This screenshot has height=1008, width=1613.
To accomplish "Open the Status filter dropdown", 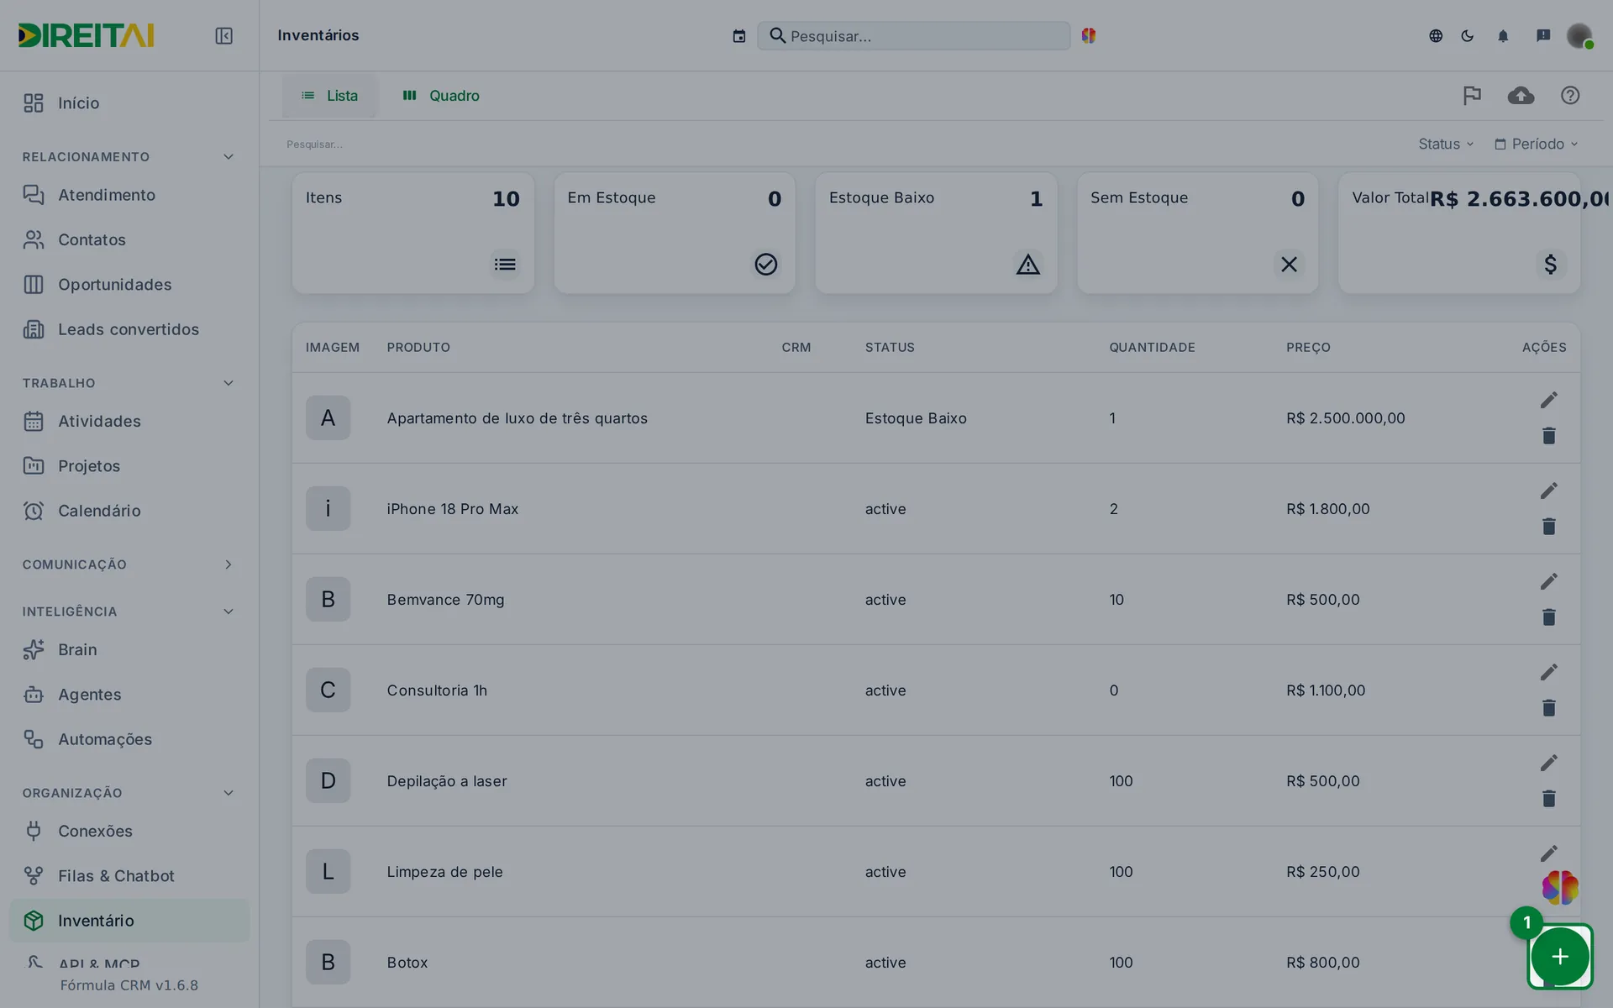I will tap(1446, 144).
